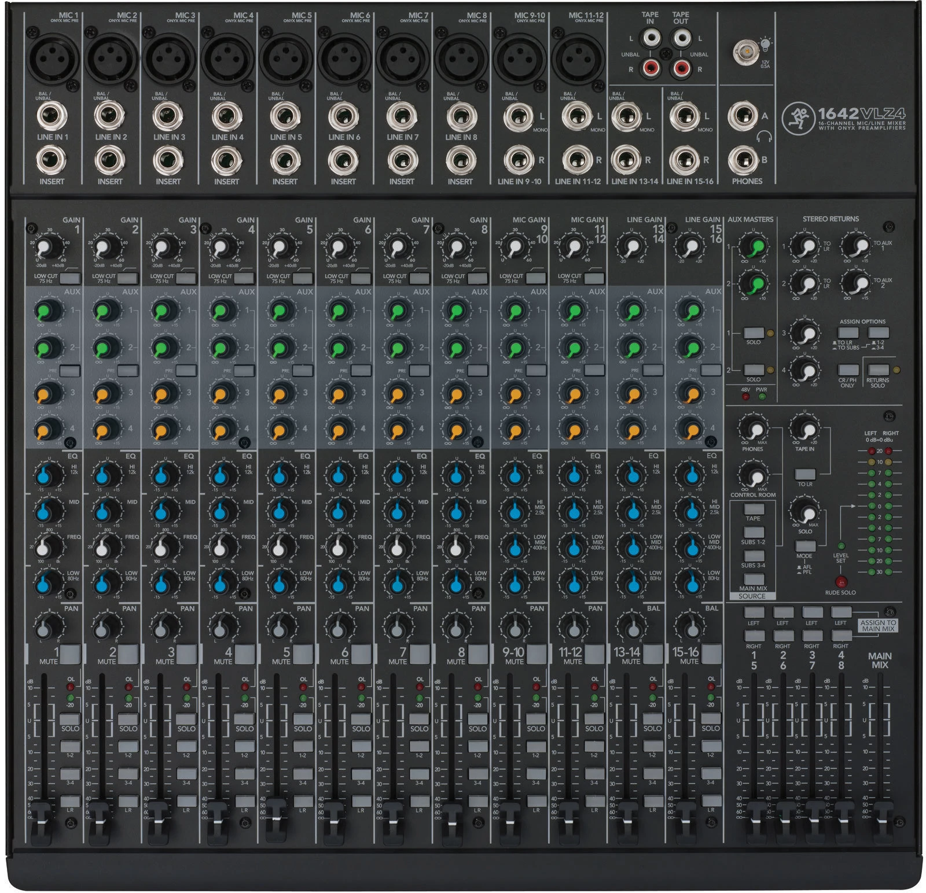Mute channel 4
The image size is (926, 893).
pyautogui.click(x=244, y=654)
